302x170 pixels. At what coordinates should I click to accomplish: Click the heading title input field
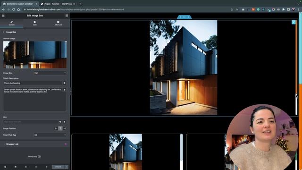33,83
